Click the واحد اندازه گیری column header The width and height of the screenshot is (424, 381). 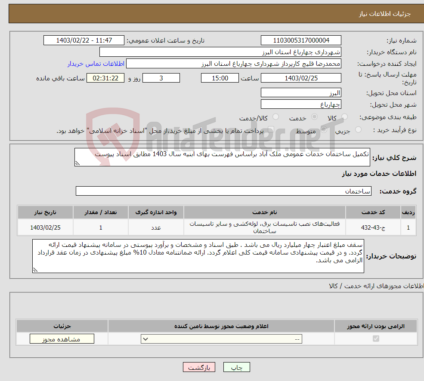[156, 212]
